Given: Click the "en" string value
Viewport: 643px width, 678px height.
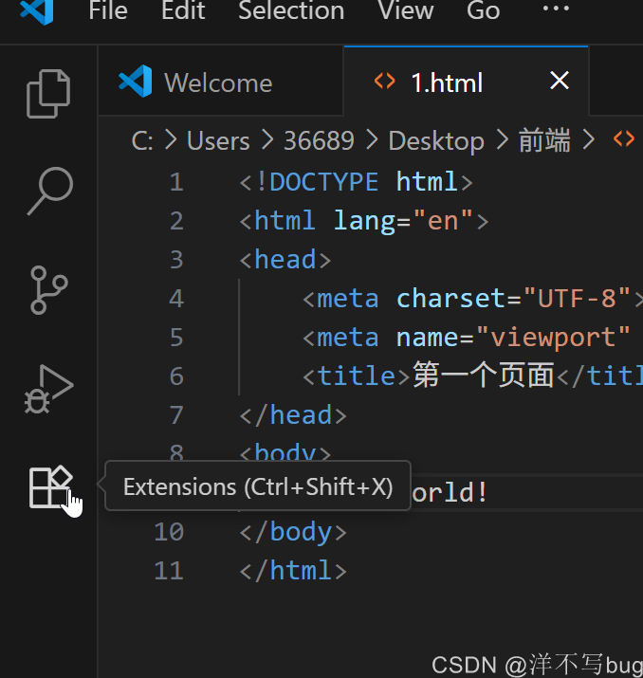Looking at the screenshot, I should click(x=443, y=221).
